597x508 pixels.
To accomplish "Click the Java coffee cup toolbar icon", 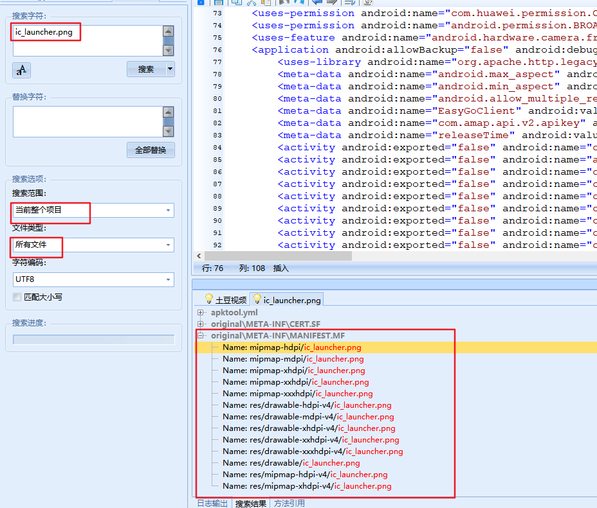I will (368, 3).
